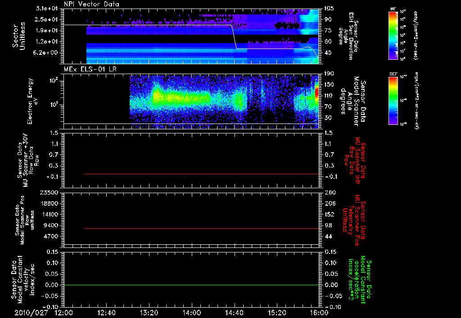Click the '14100' scanner position axis value
The image size is (461, 318).
(50, 214)
